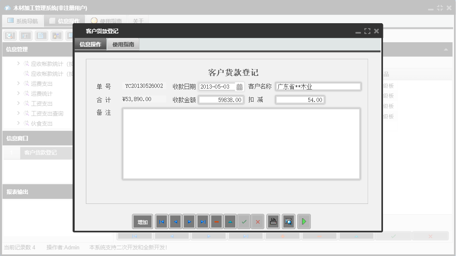The height and width of the screenshot is (256, 456).
Task: Click inside the 备注 remarks text area
Action: coord(241,143)
